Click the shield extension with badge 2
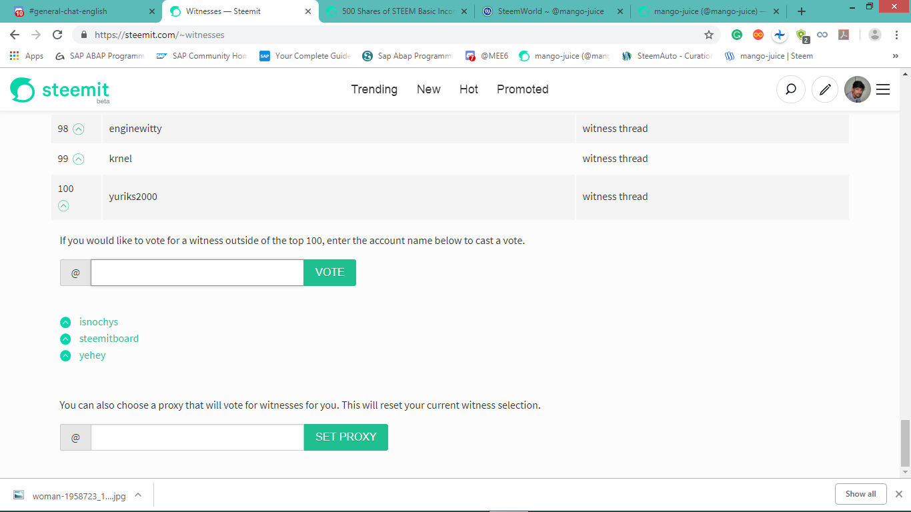 point(802,35)
